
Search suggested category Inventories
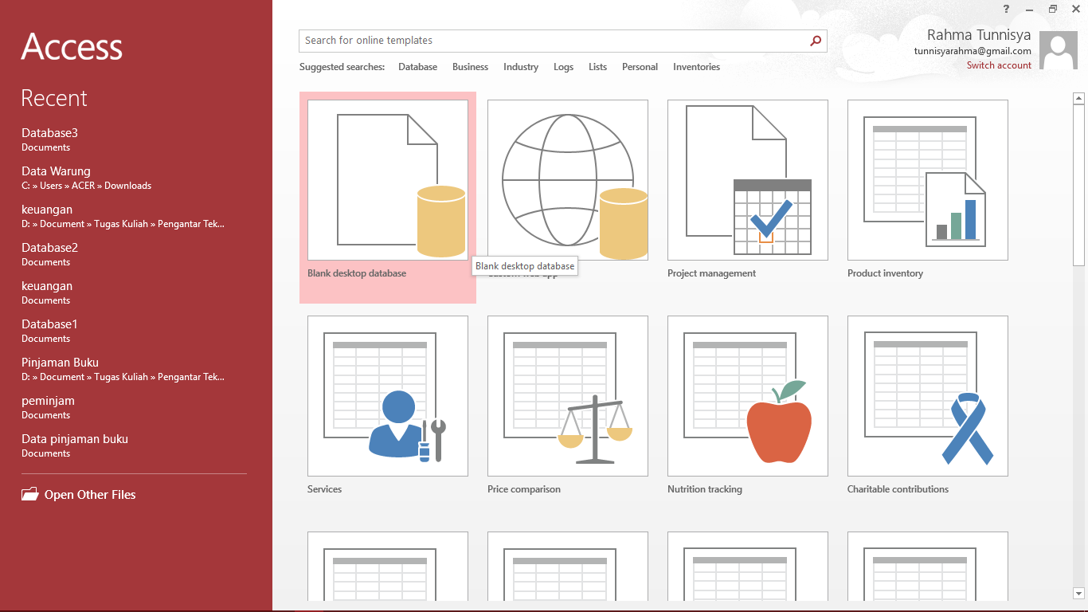(x=696, y=67)
